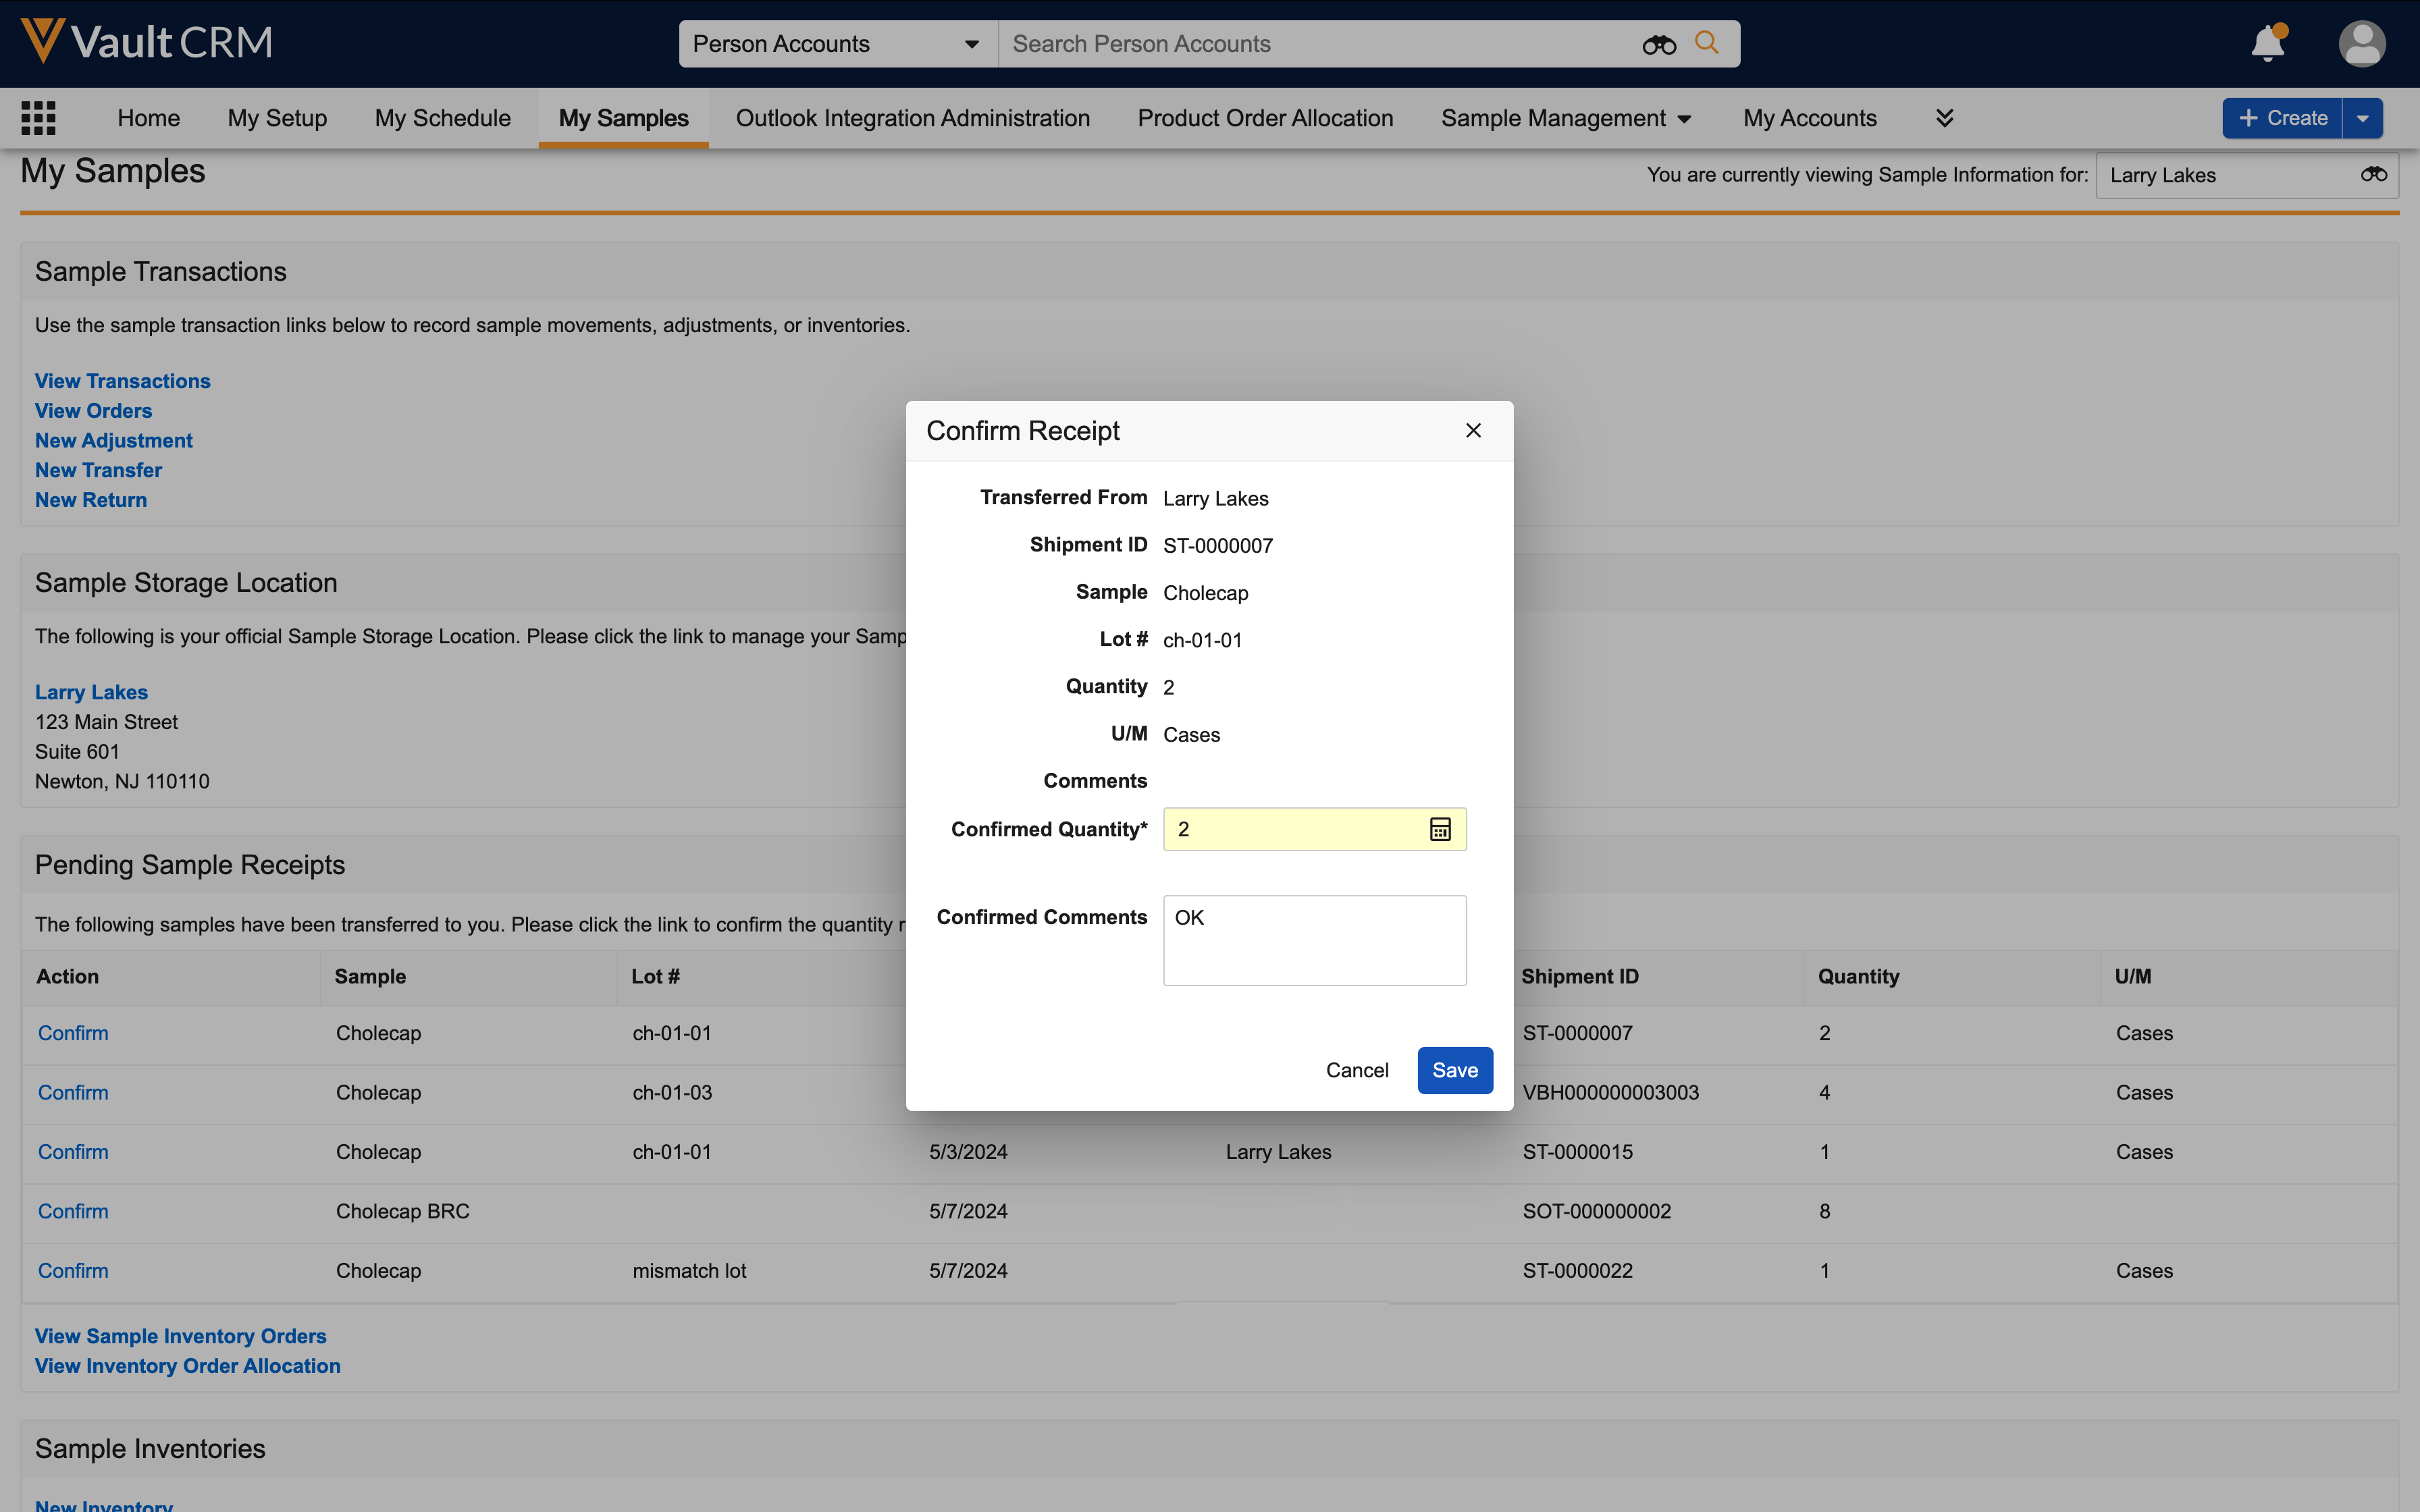Viewport: 2420px width, 1512px height.
Task: Open the user profile avatar
Action: pos(2361,44)
